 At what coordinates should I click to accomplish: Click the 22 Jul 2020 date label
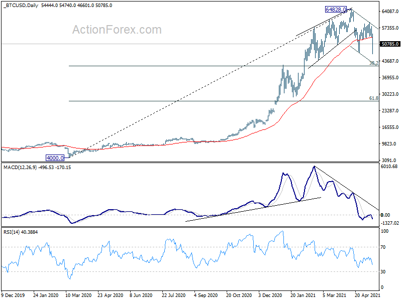pyautogui.click(x=173, y=295)
